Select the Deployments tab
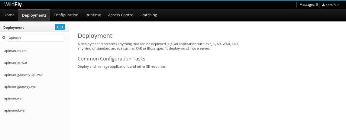 coord(34,15)
